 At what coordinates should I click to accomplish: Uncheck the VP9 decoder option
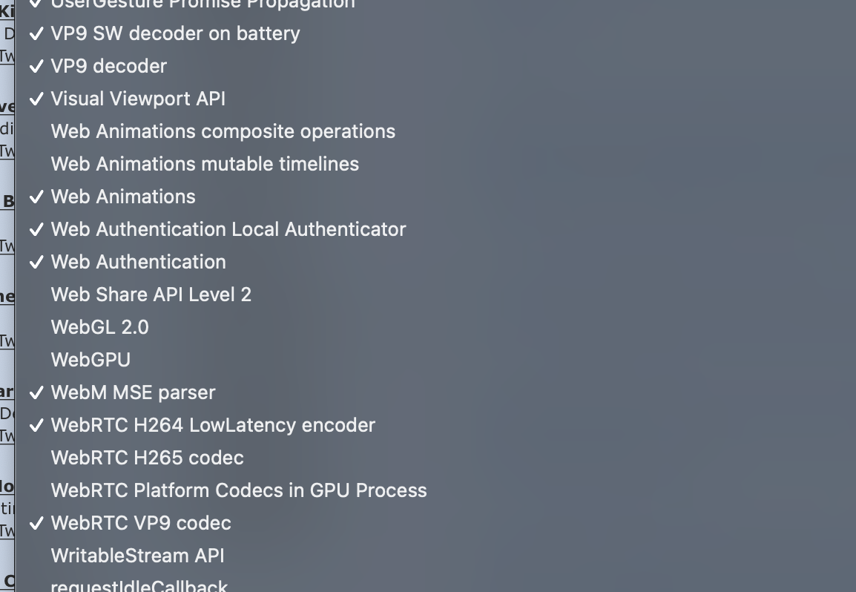pyautogui.click(x=108, y=66)
